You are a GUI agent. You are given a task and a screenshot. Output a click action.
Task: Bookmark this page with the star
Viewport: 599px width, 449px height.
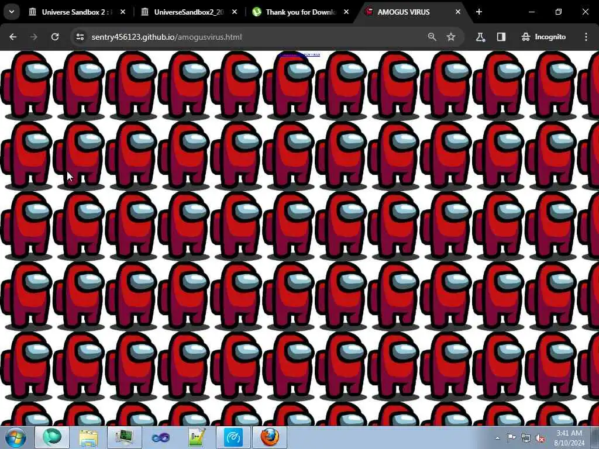coord(451,37)
